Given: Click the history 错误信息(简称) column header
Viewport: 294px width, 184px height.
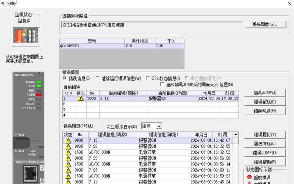Looking at the screenshot, I should (x=113, y=135).
